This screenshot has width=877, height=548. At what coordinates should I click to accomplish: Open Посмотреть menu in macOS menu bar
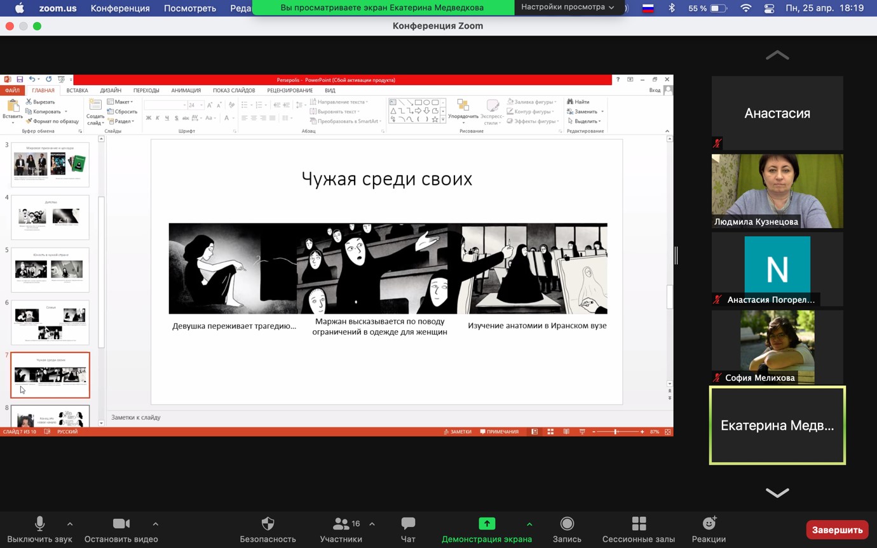coord(190,8)
